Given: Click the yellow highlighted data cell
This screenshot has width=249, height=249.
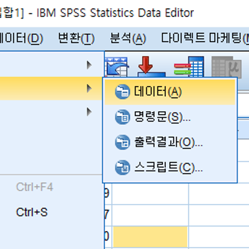Looking at the screenshot, I should coord(150,237).
